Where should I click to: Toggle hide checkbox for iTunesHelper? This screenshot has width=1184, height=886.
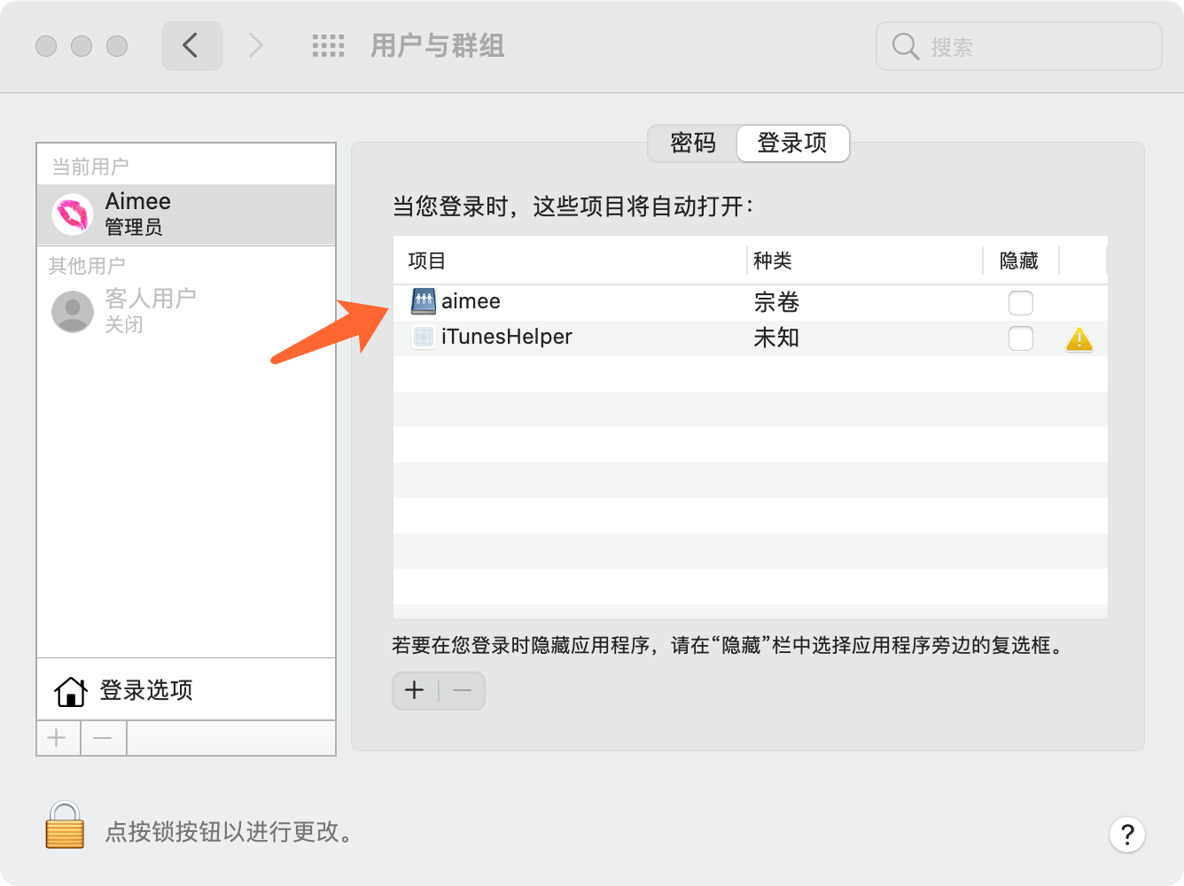[1021, 338]
